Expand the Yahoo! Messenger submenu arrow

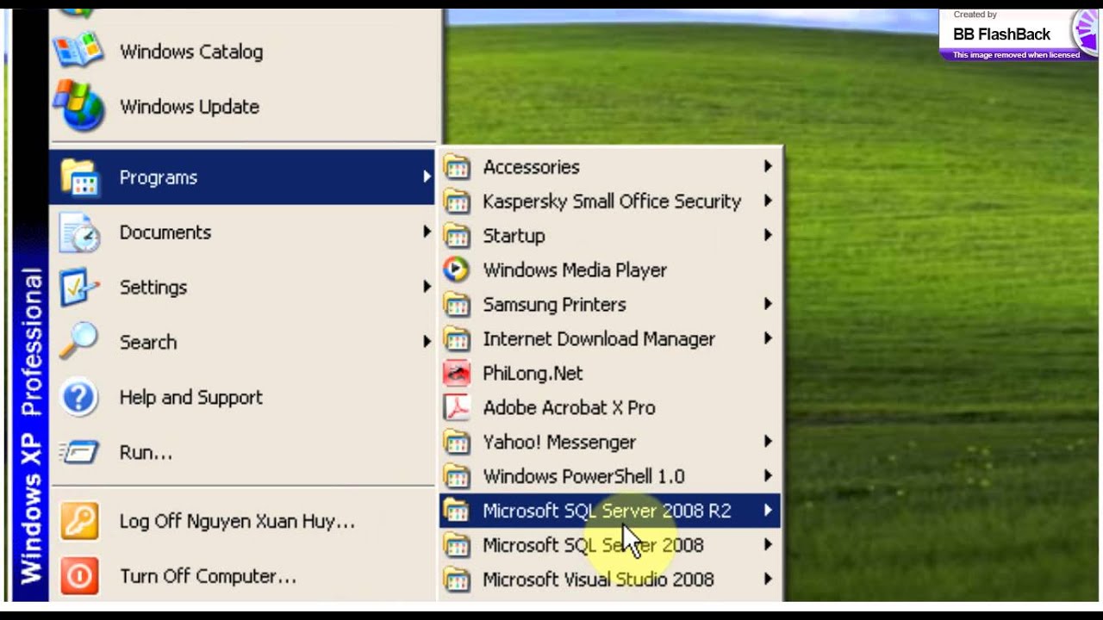(x=768, y=442)
